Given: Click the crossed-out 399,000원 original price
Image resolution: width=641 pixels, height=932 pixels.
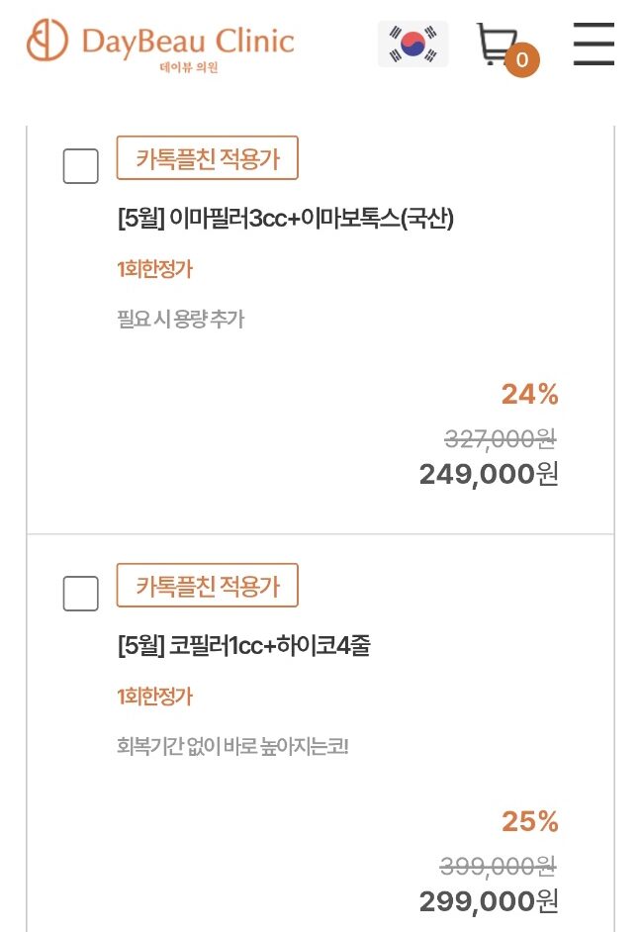Looking at the screenshot, I should click(x=499, y=867).
